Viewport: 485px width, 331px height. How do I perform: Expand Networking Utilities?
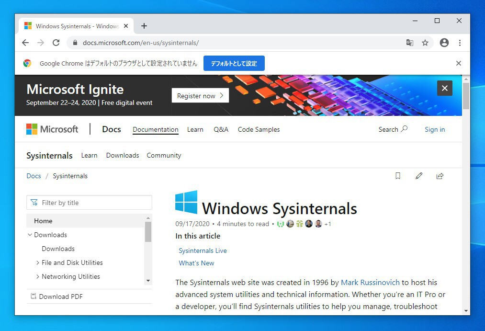[x=37, y=276]
